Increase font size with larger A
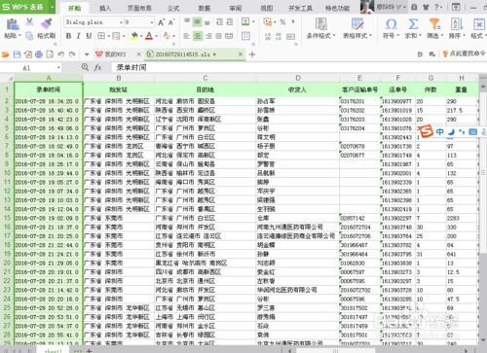Viewport: 487px width, 353px height. point(161,22)
